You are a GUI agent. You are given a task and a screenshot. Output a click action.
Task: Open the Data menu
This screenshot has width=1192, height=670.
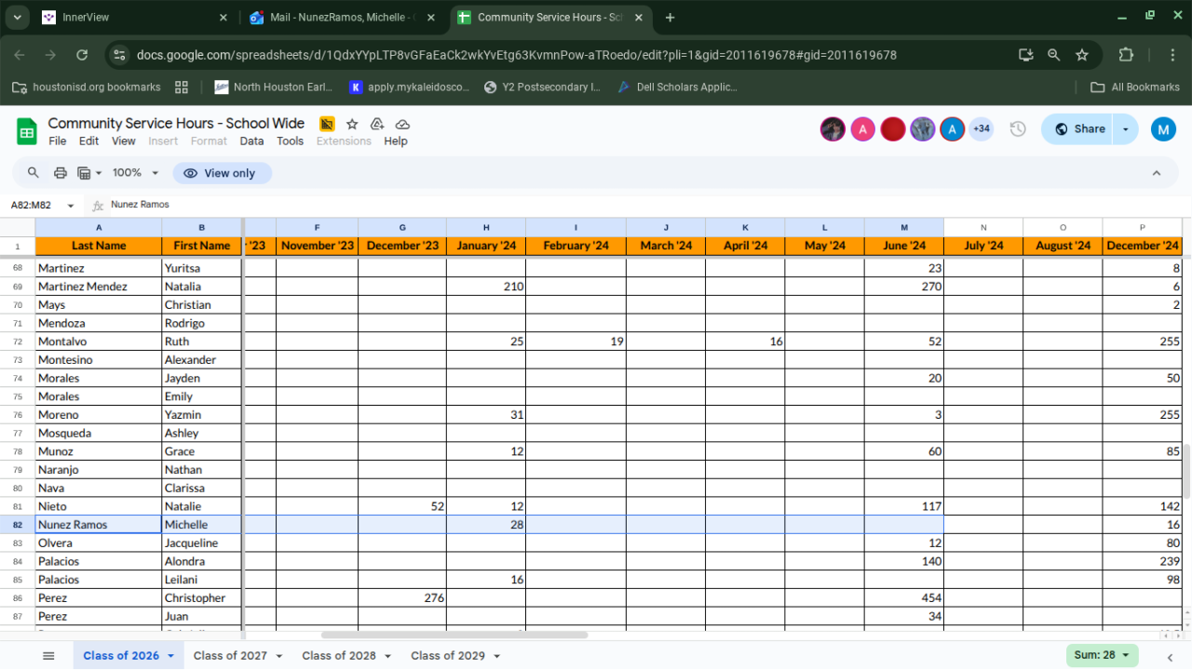coord(251,141)
